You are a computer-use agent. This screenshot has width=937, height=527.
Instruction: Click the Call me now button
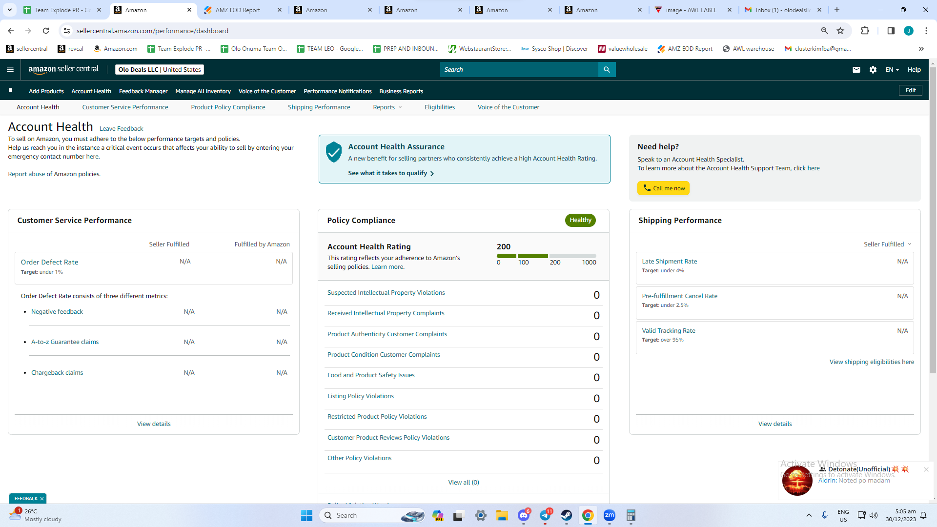(663, 188)
